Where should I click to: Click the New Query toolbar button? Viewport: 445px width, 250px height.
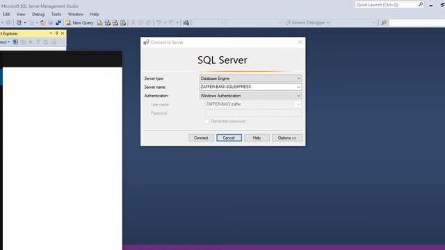click(80, 23)
